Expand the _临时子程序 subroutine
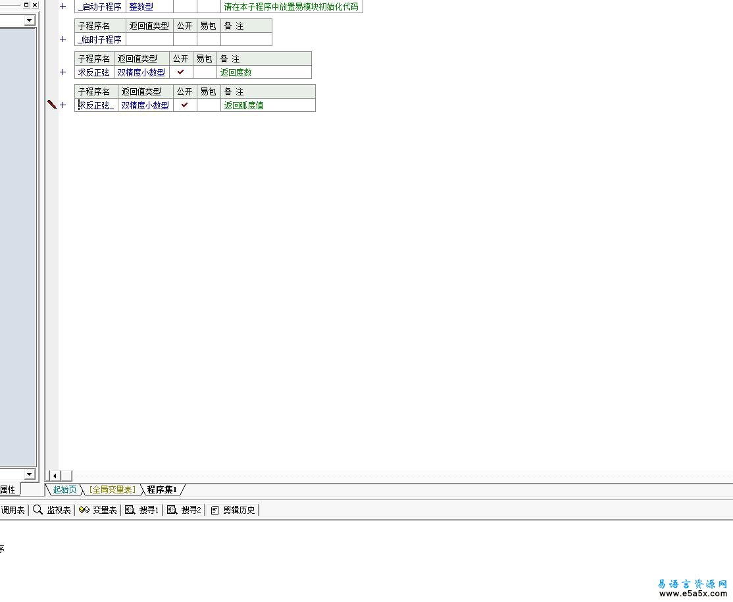Image resolution: width=733 pixels, height=602 pixels. tap(63, 39)
